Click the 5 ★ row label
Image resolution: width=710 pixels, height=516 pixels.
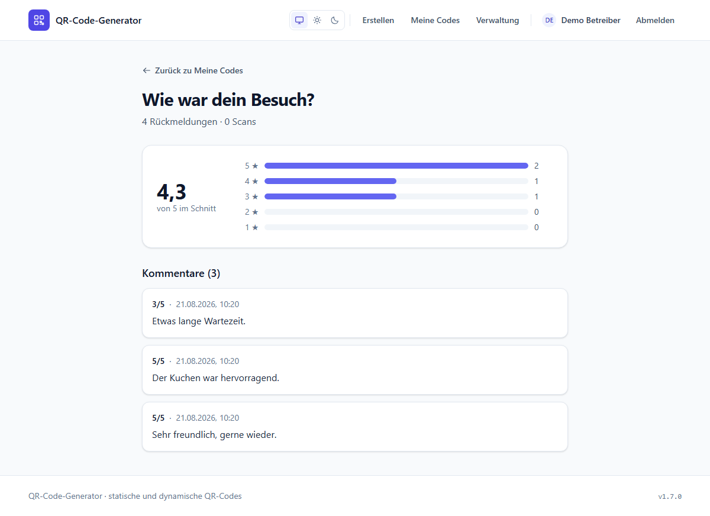point(251,166)
